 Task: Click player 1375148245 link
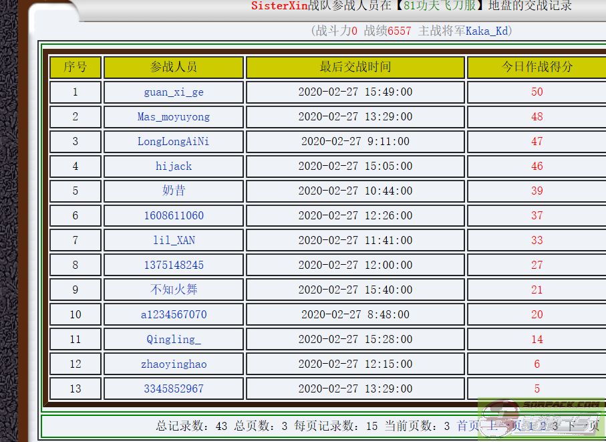174,265
